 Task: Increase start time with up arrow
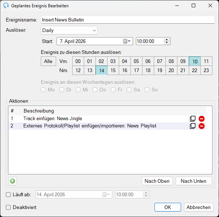[167, 39]
